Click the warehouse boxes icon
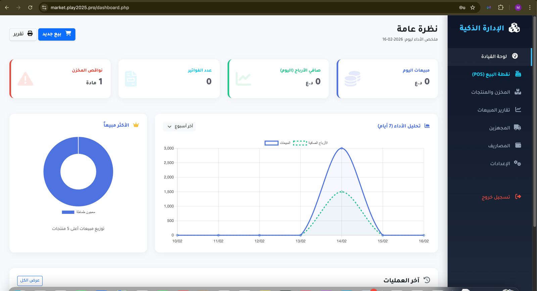This screenshot has width=537, height=291. tap(518, 92)
